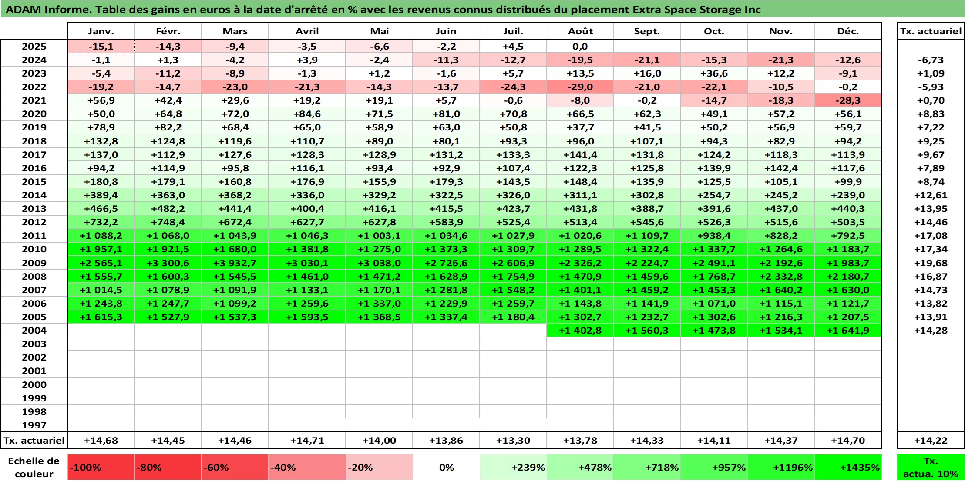Click the 2024 actuarial rate -6,73

tap(931, 60)
